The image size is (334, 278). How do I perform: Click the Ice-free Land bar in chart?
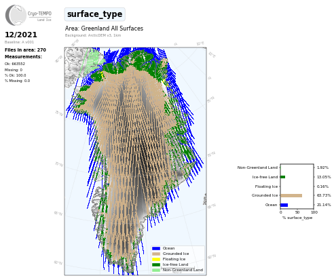tap(283, 177)
